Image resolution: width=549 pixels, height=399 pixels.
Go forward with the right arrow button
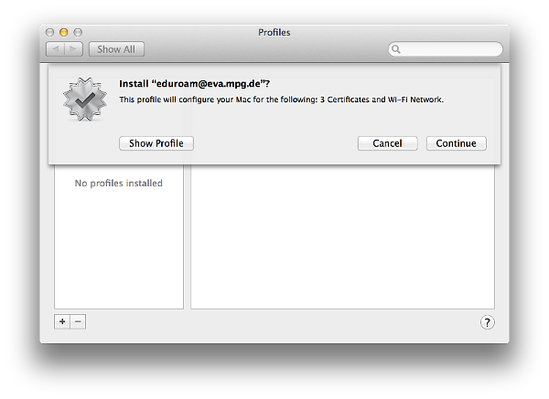73,49
